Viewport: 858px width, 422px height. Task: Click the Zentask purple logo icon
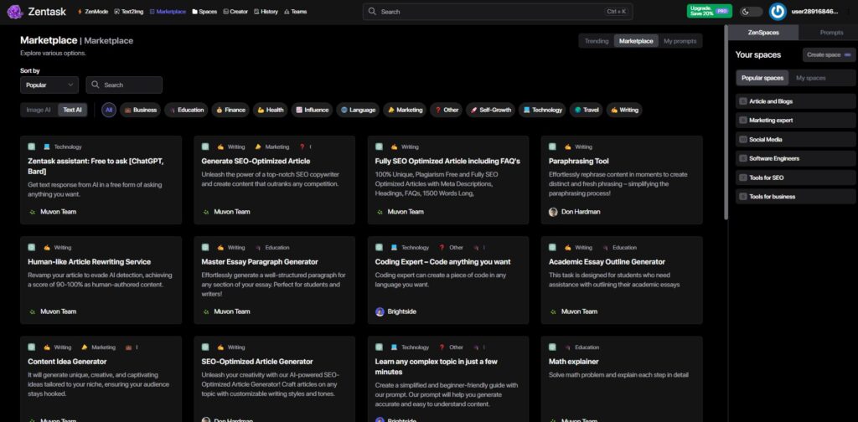(15, 12)
